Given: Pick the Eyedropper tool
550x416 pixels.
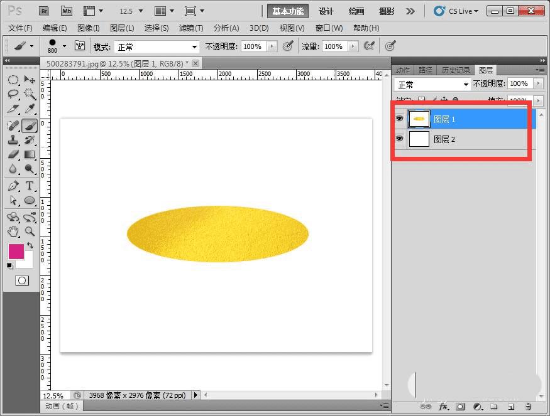Looking at the screenshot, I should point(30,109).
